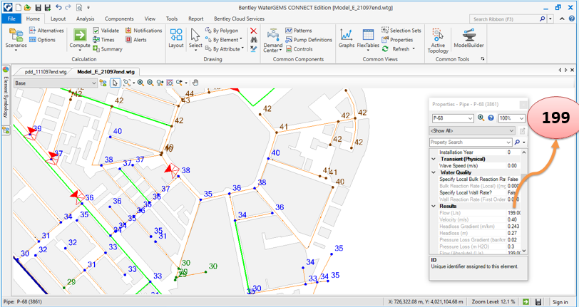Activate the Layout drawing tool

tap(176, 38)
